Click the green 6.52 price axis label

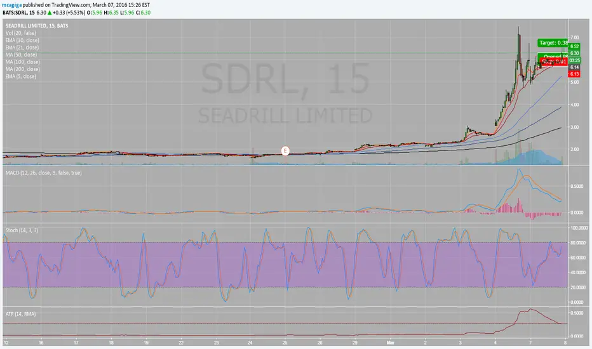point(575,46)
